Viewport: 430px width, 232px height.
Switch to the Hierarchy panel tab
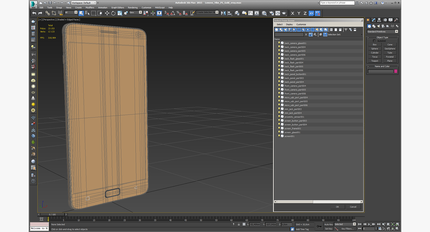(379, 20)
